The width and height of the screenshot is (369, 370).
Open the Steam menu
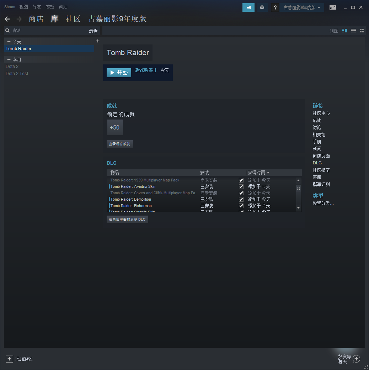click(10, 7)
